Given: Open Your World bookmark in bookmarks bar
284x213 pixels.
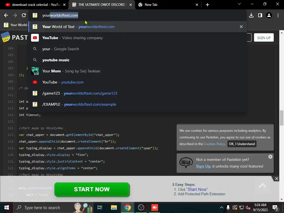Looking at the screenshot, I should 16,25.
